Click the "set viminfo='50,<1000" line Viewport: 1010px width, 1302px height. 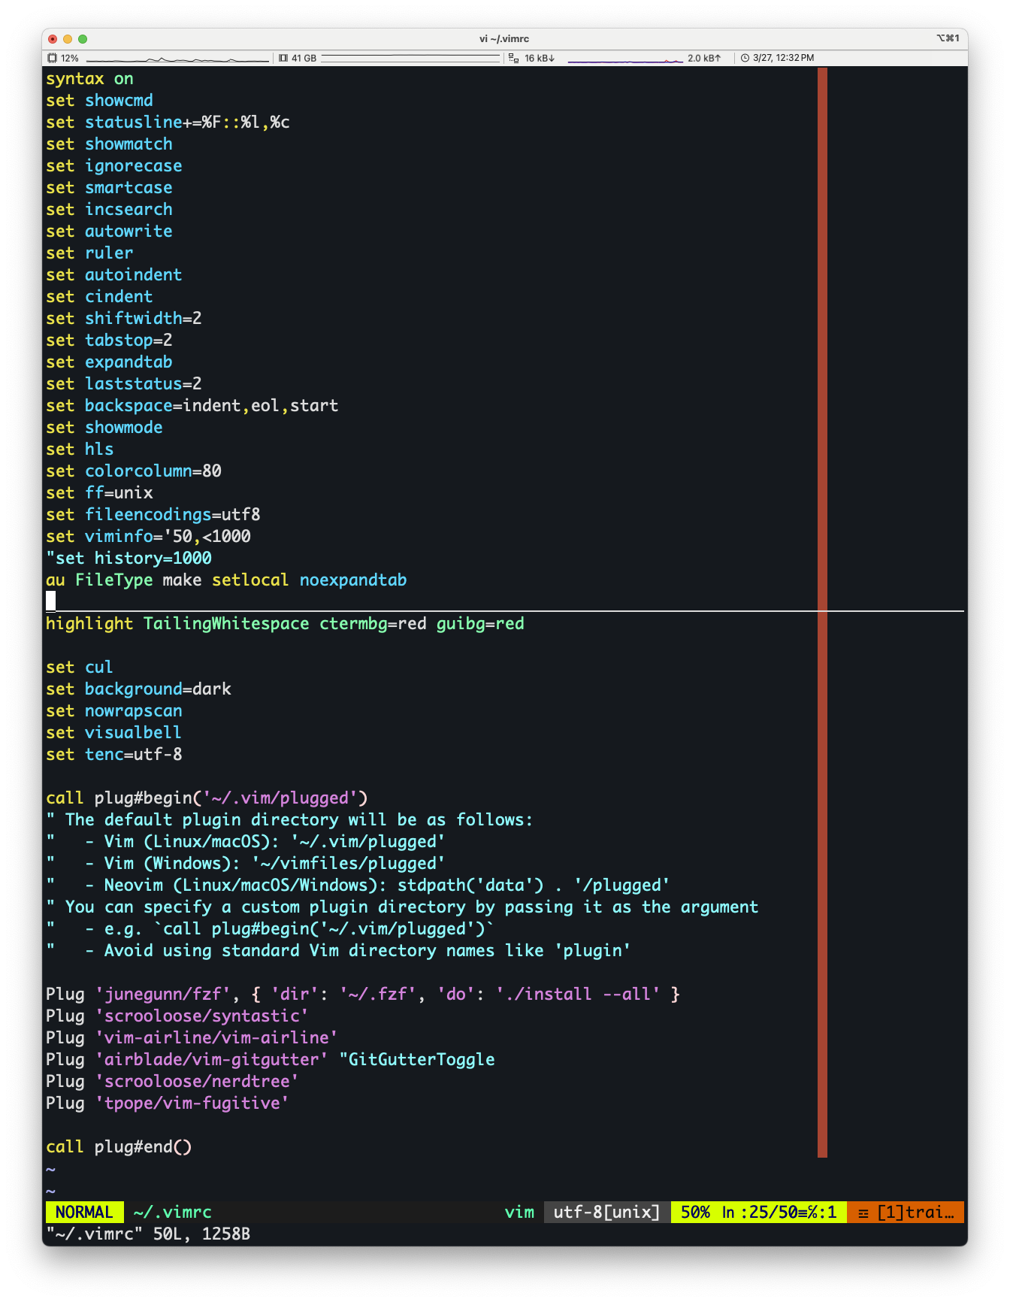148,537
